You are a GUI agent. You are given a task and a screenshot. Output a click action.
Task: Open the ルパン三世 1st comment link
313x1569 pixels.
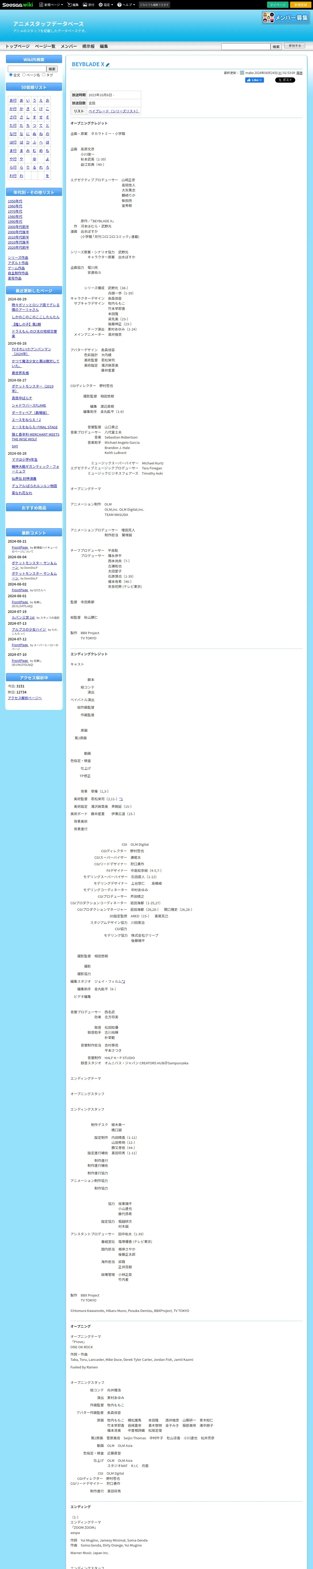point(23,618)
